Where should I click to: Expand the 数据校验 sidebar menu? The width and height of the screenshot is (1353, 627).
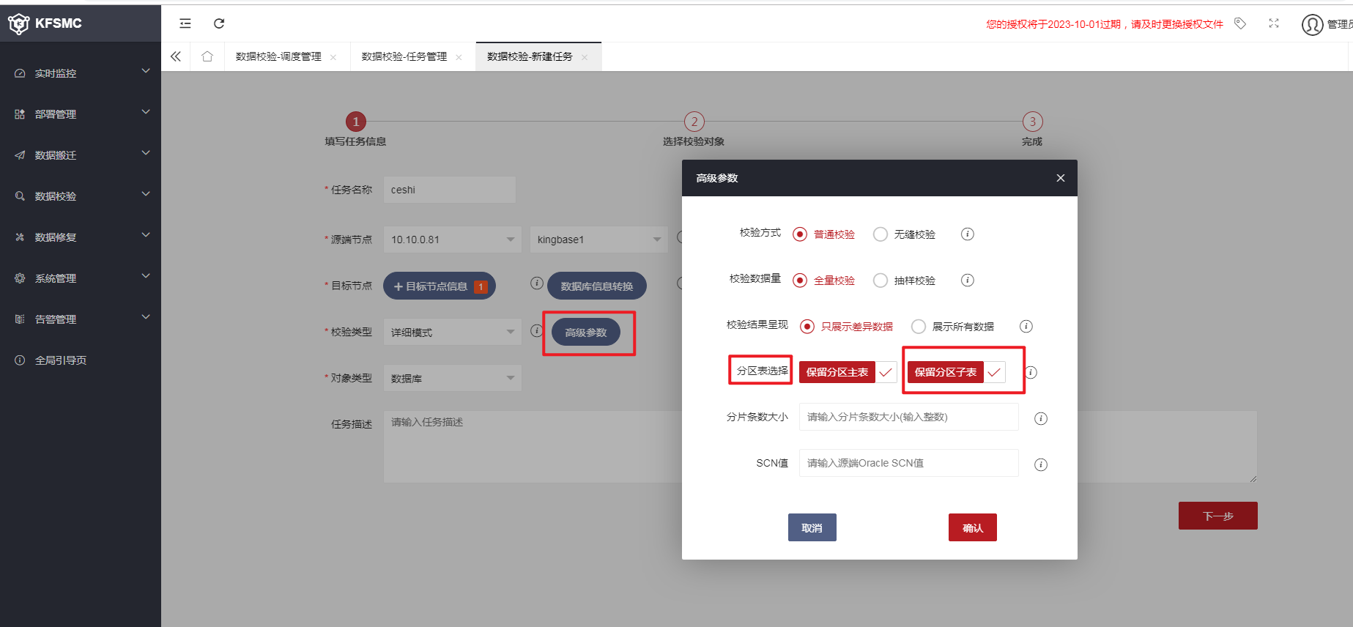tap(81, 196)
